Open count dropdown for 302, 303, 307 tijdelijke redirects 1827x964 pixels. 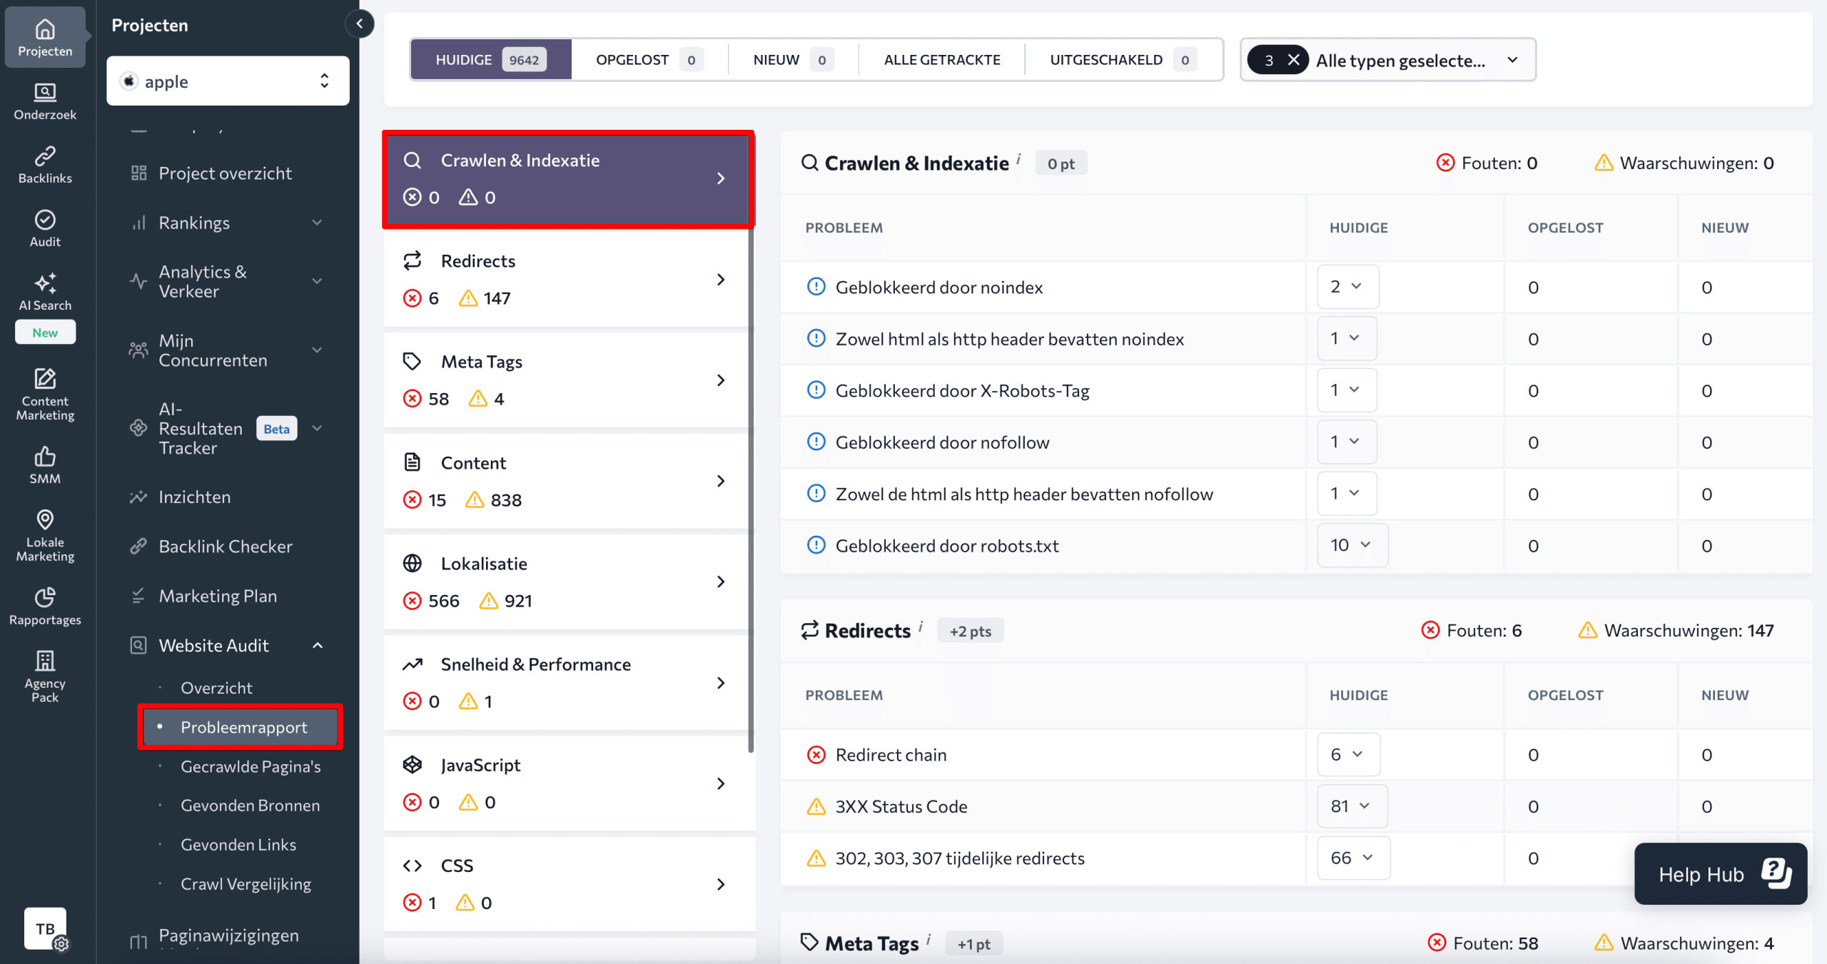(x=1353, y=858)
